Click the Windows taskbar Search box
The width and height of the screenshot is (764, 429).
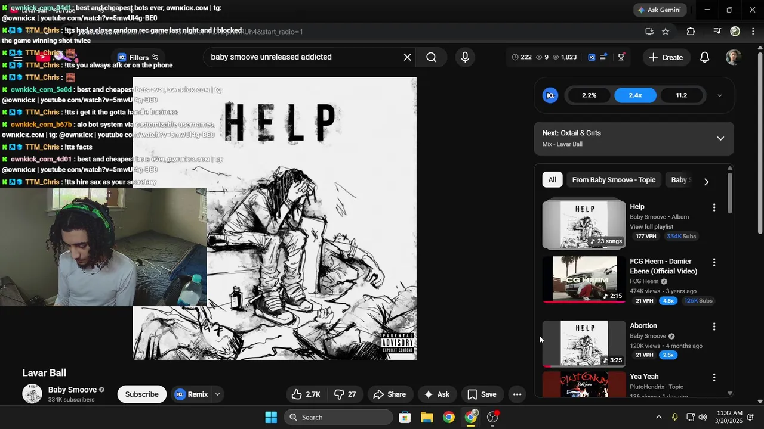(x=338, y=417)
